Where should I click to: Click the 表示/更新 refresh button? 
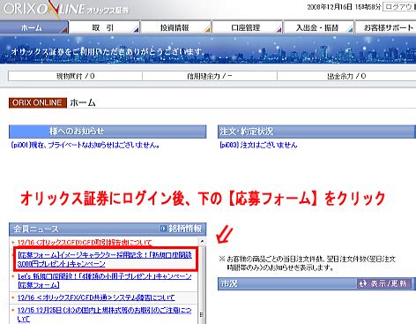(383, 283)
